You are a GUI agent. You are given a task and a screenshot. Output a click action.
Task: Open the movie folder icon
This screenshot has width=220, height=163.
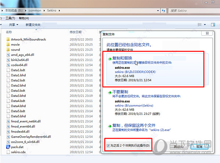click(x=8, y=44)
